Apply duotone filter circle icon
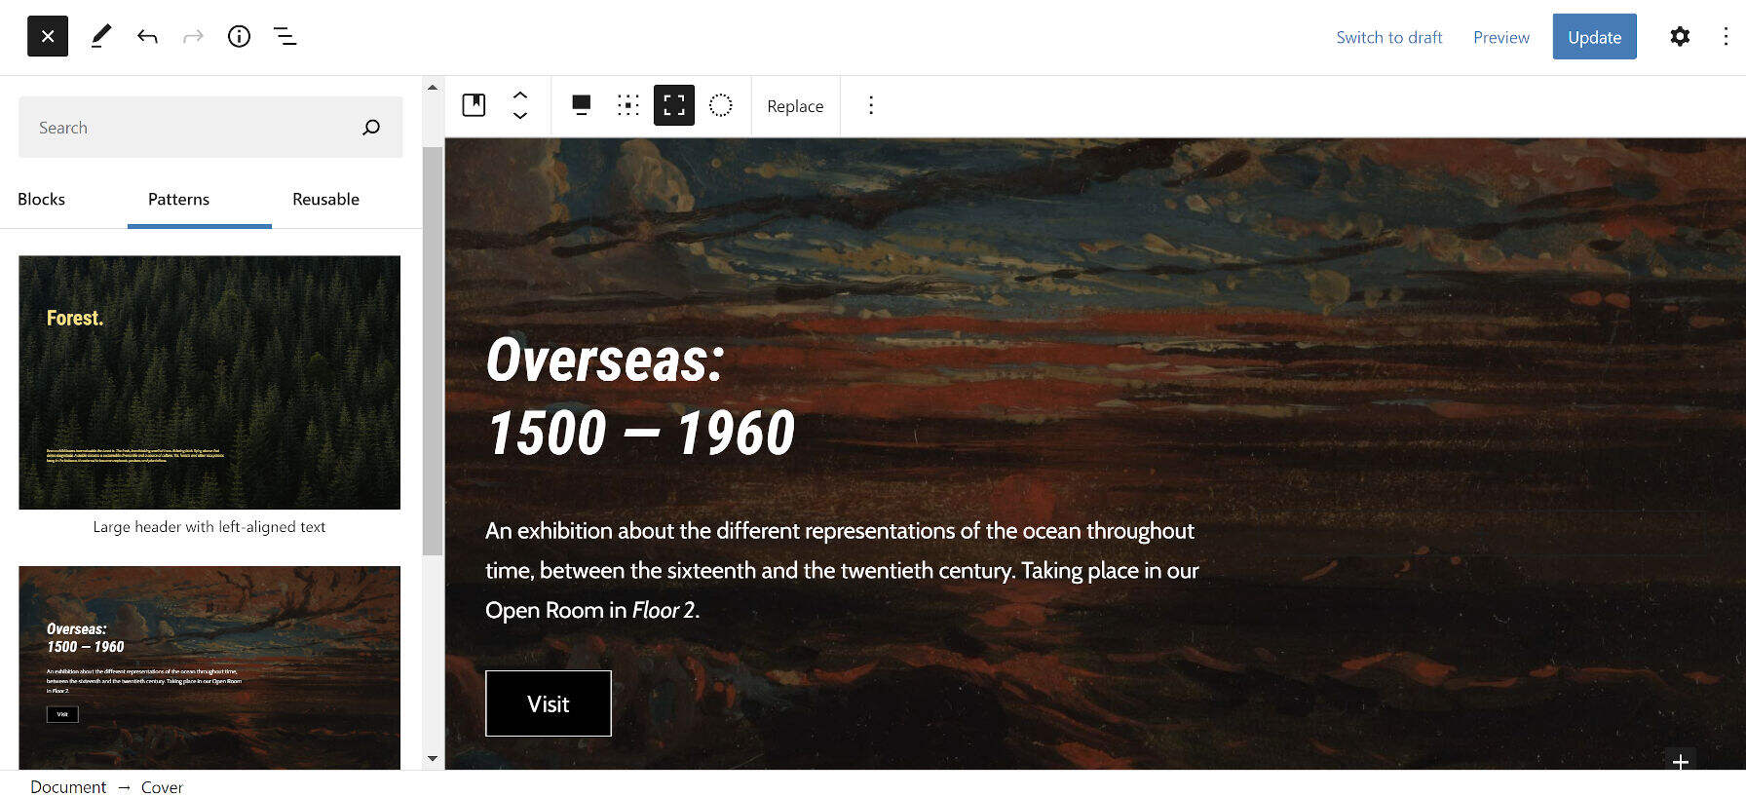 [721, 105]
